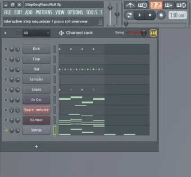Click the channel group folder icon
This screenshot has height=177, width=191.
(18, 33)
